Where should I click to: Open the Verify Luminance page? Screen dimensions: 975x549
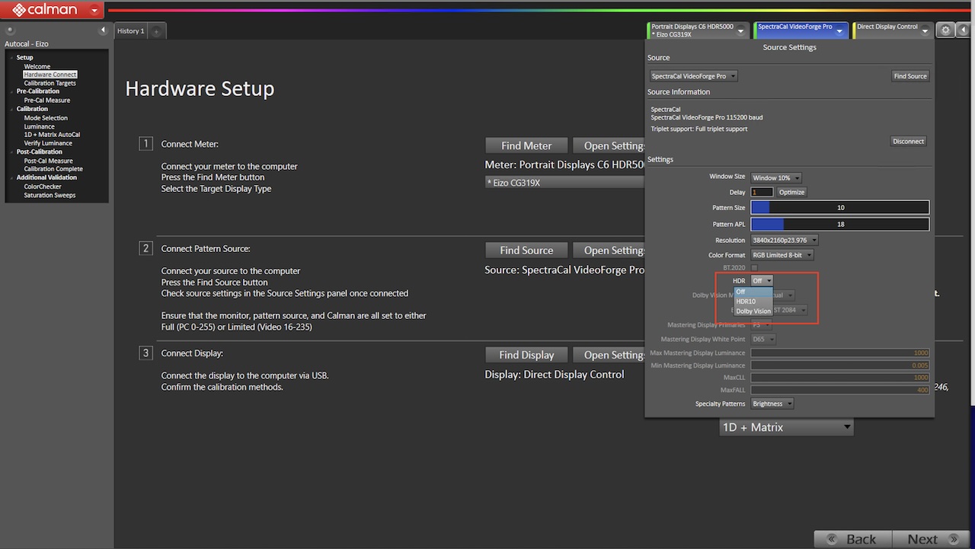tap(48, 143)
